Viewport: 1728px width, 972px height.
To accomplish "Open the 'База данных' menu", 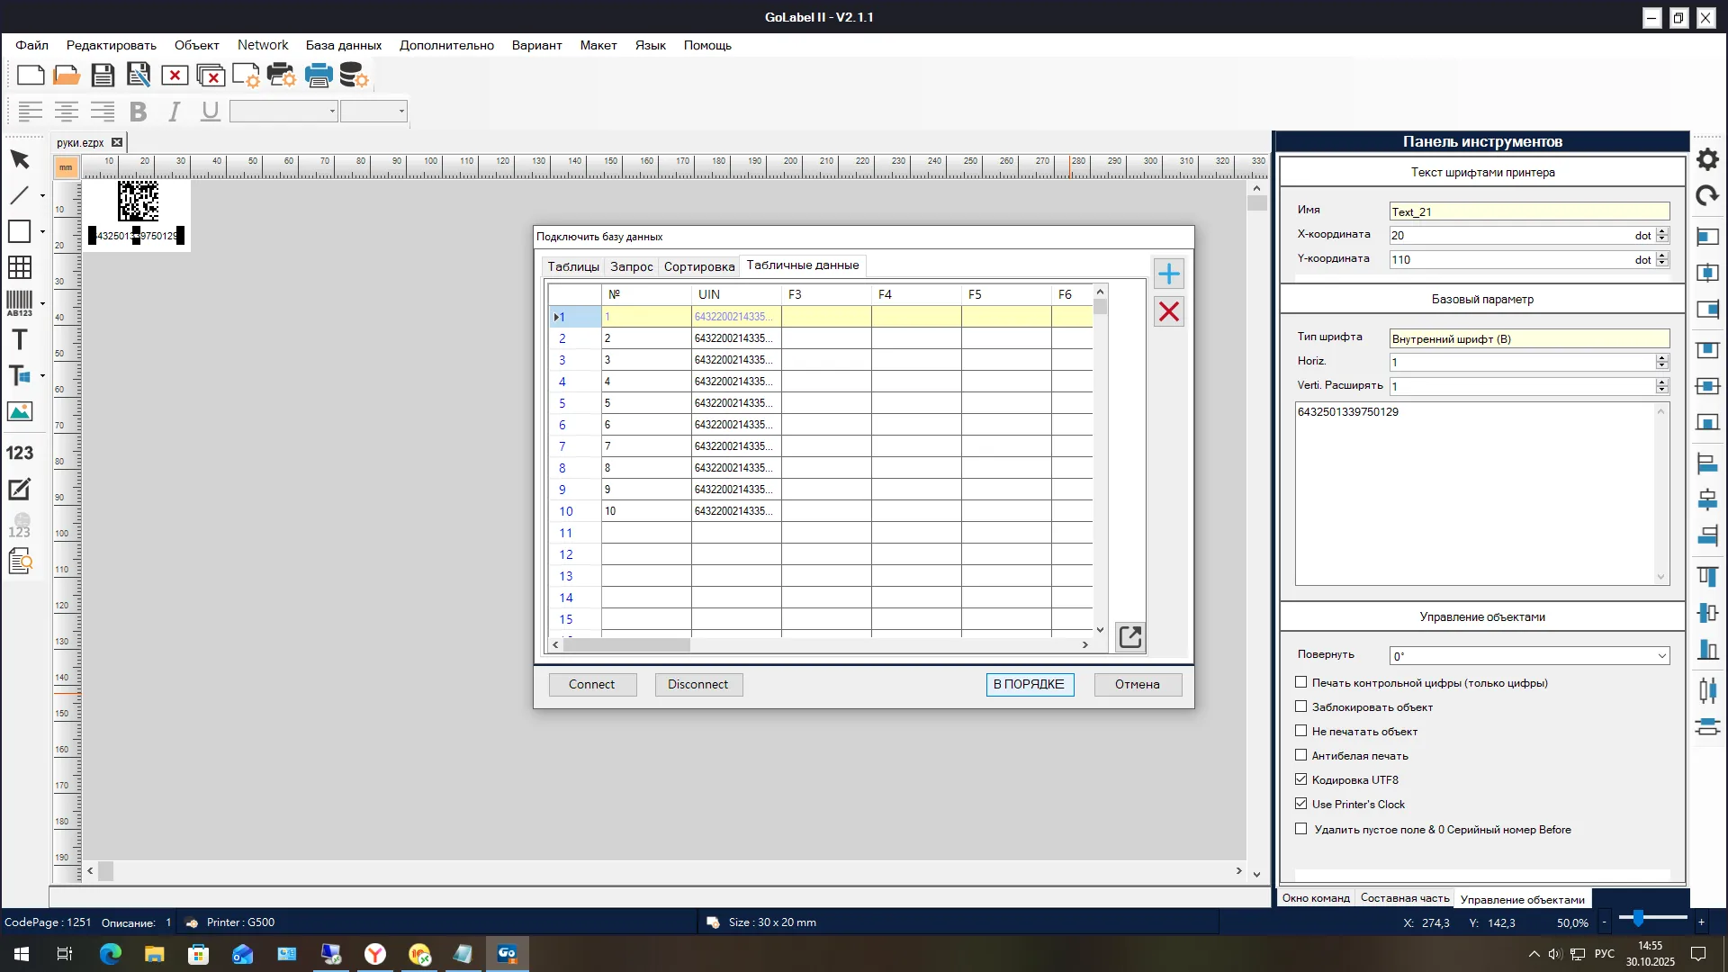I will (343, 45).
